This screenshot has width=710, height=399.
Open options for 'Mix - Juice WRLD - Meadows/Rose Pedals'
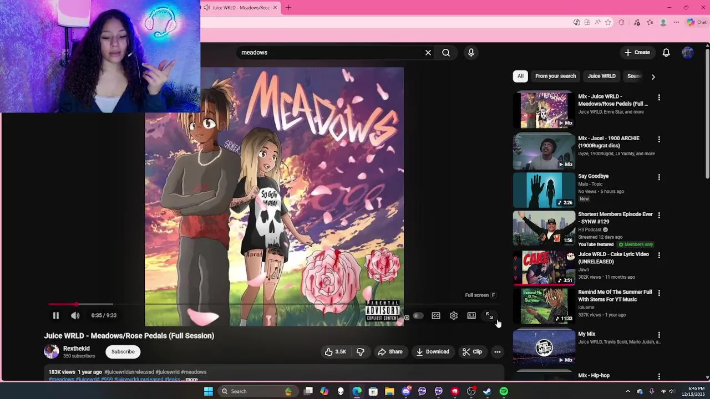pos(659,98)
